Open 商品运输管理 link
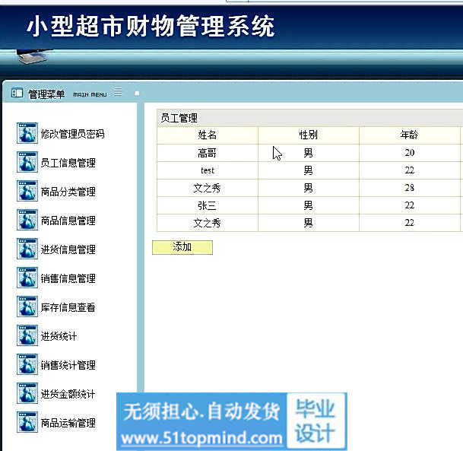Screen dimensions: 463x451 click(x=68, y=423)
